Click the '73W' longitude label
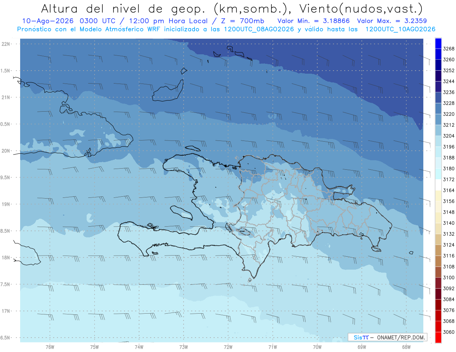Image resolution: width=456 pixels, height=352 pixels. 184,347
